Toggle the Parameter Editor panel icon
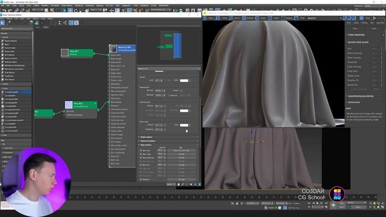Screen dimensions: 386x217 (x=77, y=23)
